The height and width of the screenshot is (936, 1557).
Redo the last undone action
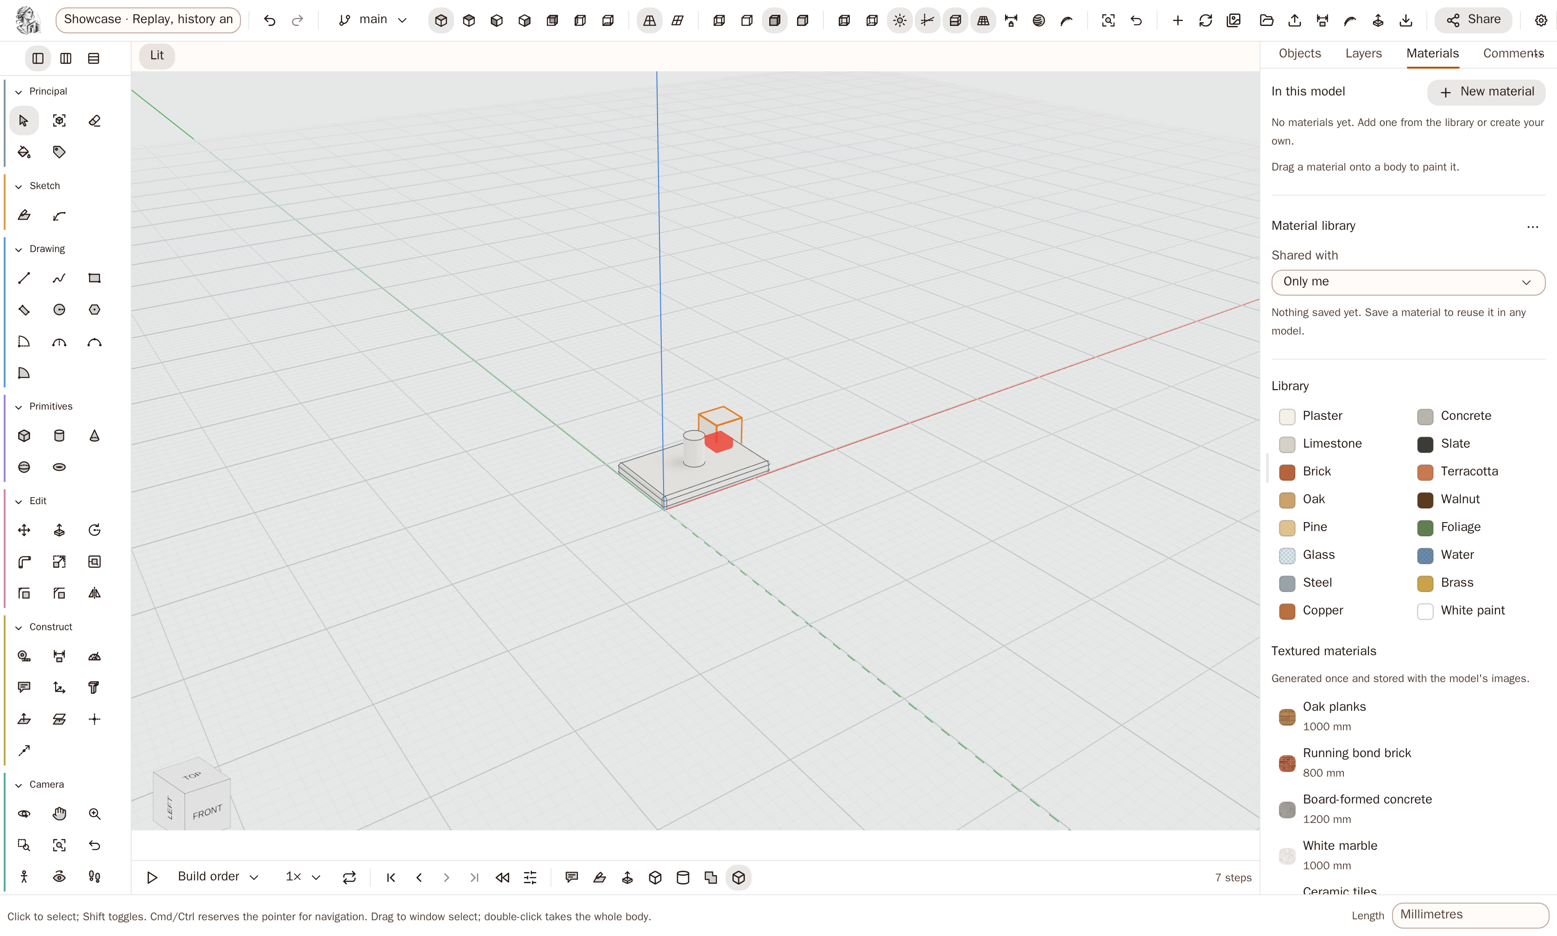pyautogui.click(x=297, y=21)
